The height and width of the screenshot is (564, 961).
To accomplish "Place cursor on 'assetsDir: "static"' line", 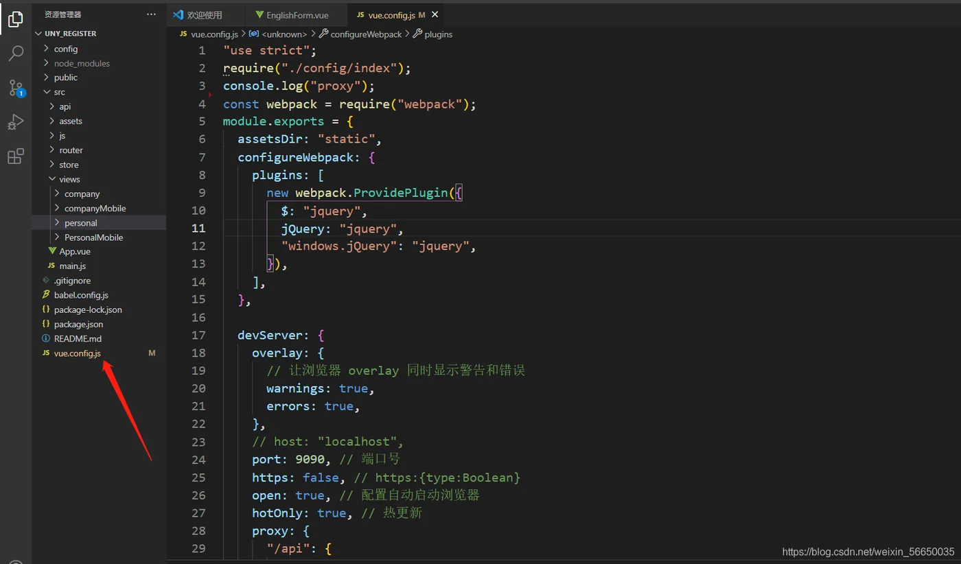I will pos(310,139).
